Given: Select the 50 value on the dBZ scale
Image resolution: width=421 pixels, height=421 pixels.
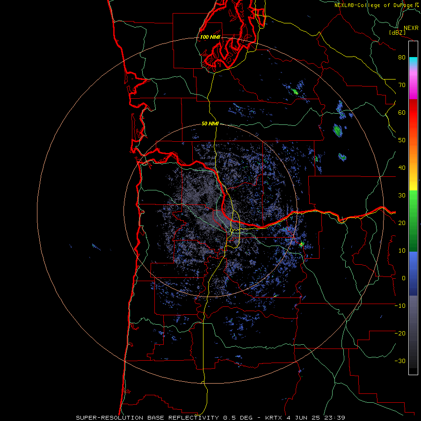Looking at the screenshot, I should coord(402,140).
